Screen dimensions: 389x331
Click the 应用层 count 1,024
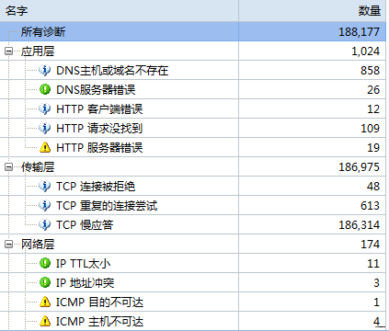click(366, 51)
